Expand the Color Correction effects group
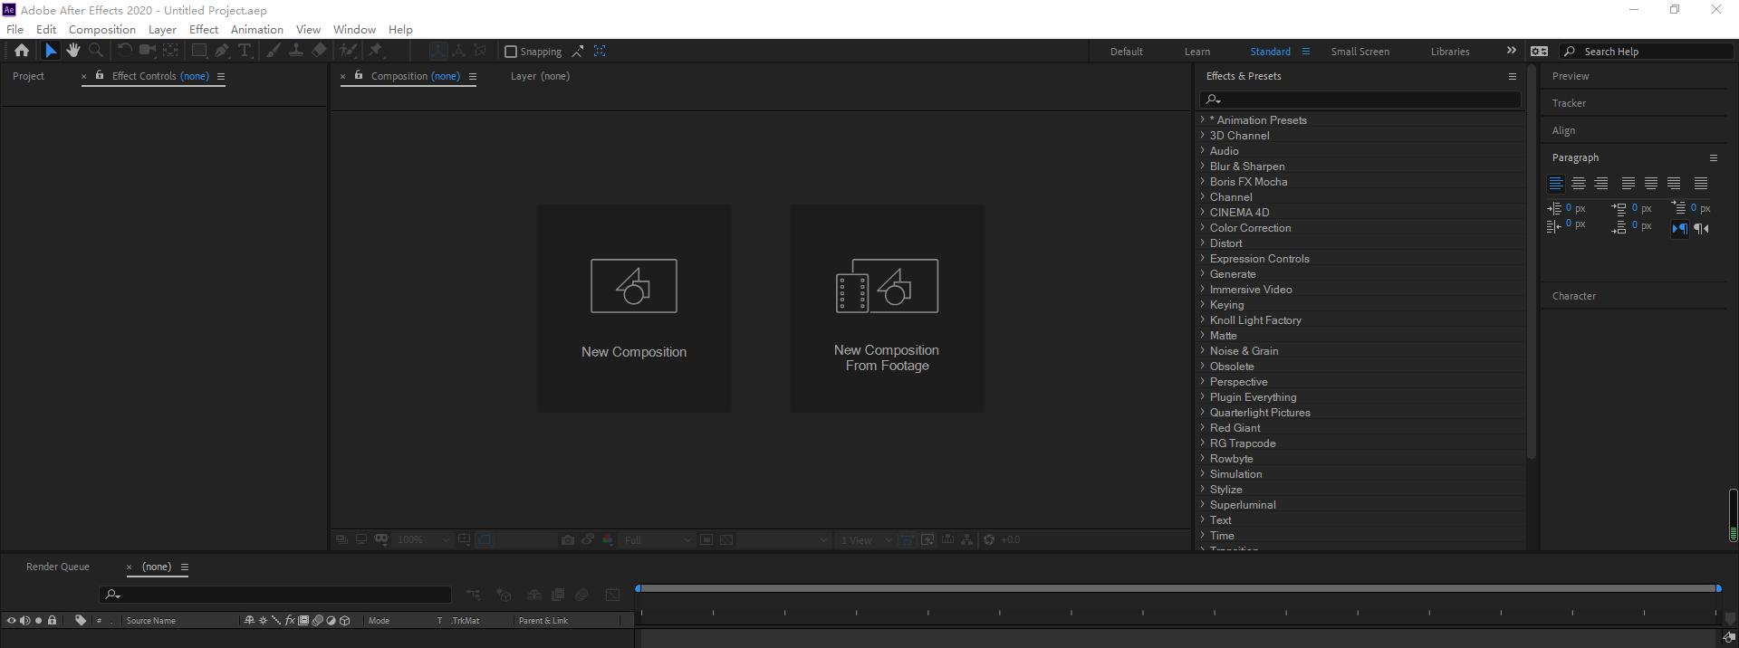The image size is (1739, 648). 1203,228
